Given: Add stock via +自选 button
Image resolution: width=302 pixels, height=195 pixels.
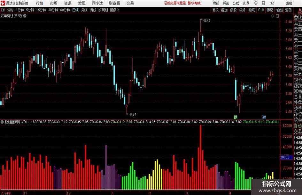Looking at the screenshot, I should pos(279,10).
